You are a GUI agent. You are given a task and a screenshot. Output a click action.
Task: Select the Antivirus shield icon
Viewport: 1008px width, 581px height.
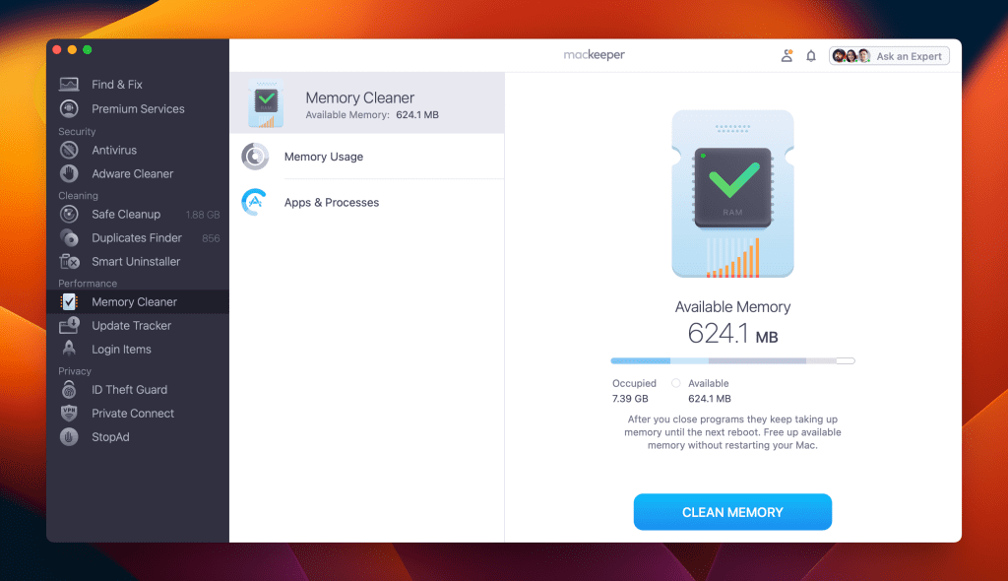[x=69, y=150]
